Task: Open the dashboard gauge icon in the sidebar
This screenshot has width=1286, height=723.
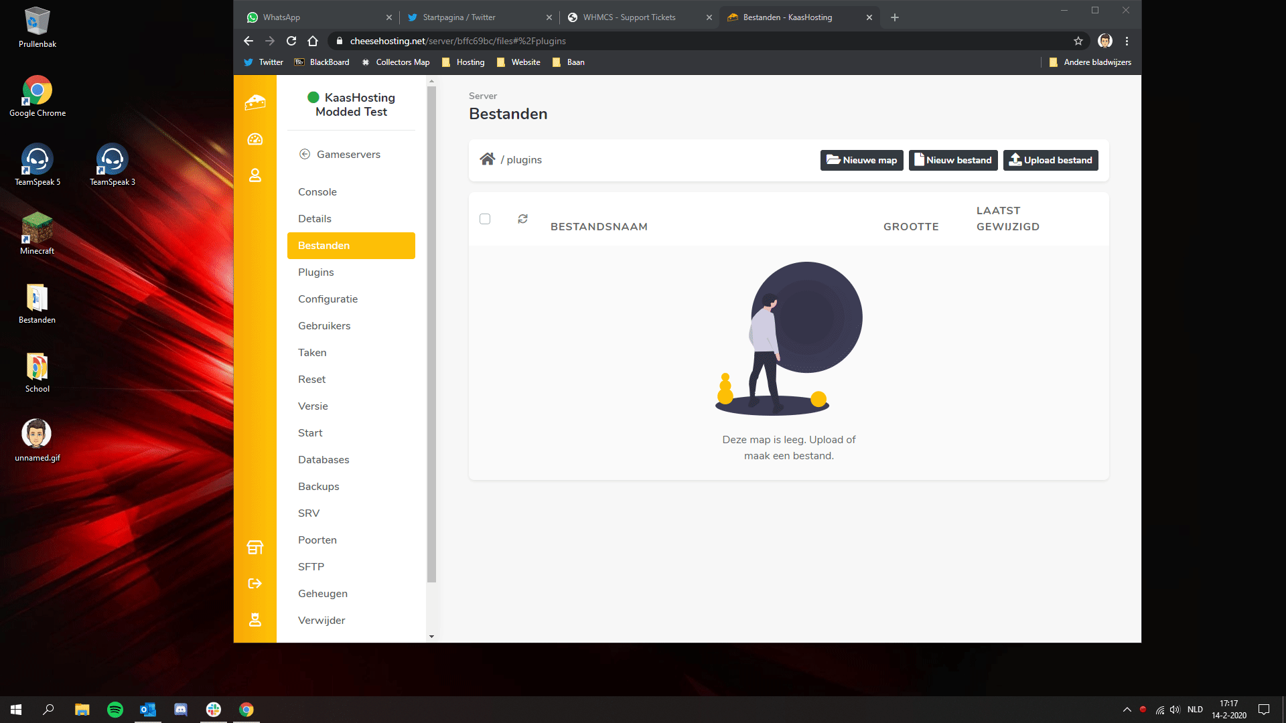Action: 255,139
